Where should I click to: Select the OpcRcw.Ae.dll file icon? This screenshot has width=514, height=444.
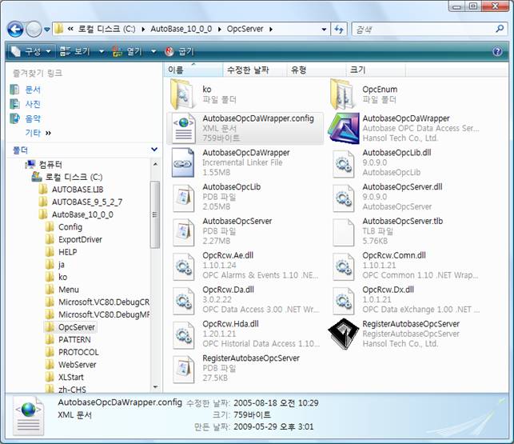click(185, 263)
